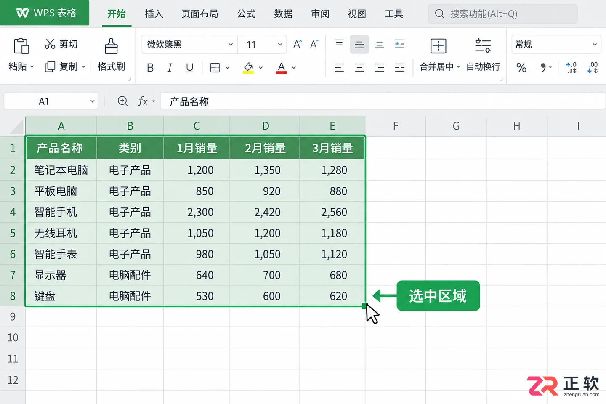606x404 pixels.
Task: Switch to the 页面布局 tab
Action: tap(200, 14)
